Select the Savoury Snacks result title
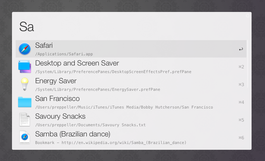This screenshot has width=265, height=161. 60,116
